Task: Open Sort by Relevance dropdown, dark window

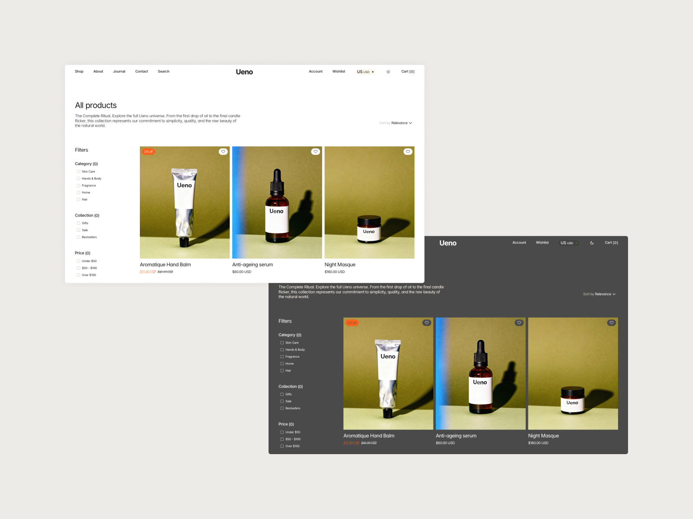Action: coord(599,294)
